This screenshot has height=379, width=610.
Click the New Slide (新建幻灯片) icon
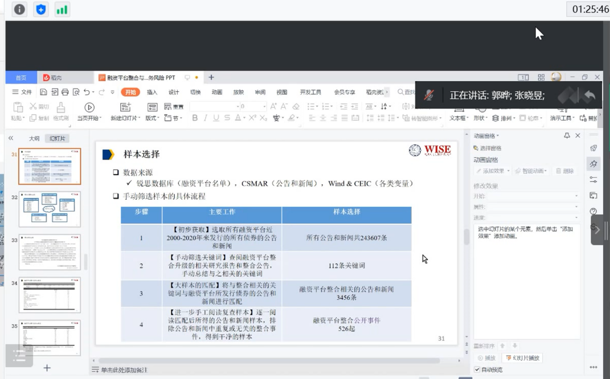125,108
